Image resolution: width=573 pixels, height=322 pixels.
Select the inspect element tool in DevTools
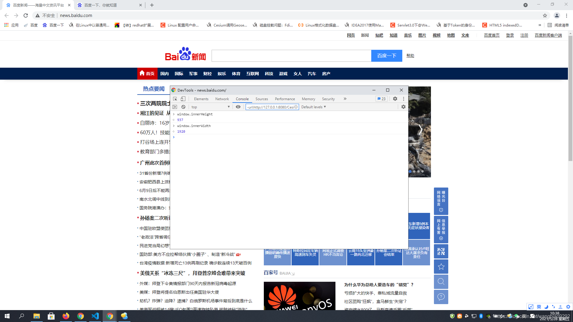pos(175,99)
